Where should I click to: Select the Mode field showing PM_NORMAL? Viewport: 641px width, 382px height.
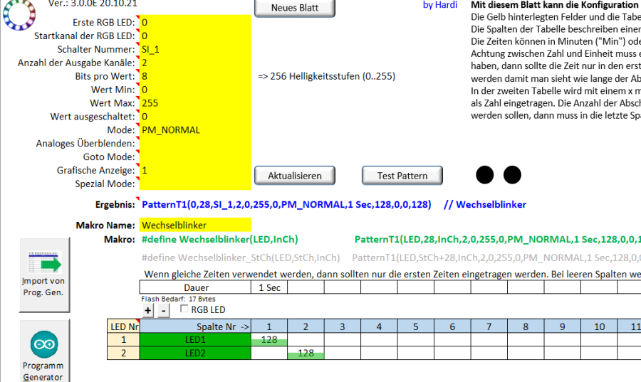pos(195,130)
